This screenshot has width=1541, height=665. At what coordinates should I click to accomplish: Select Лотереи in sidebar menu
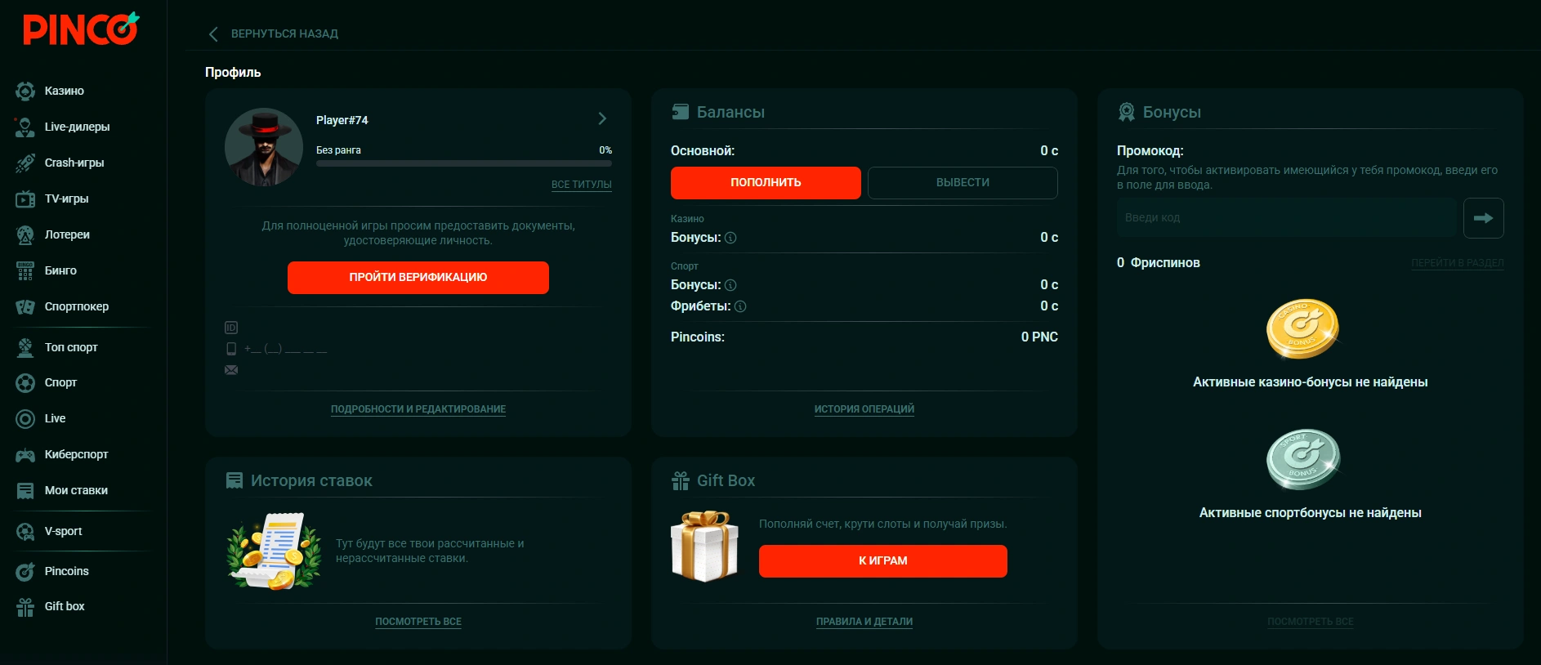click(67, 234)
